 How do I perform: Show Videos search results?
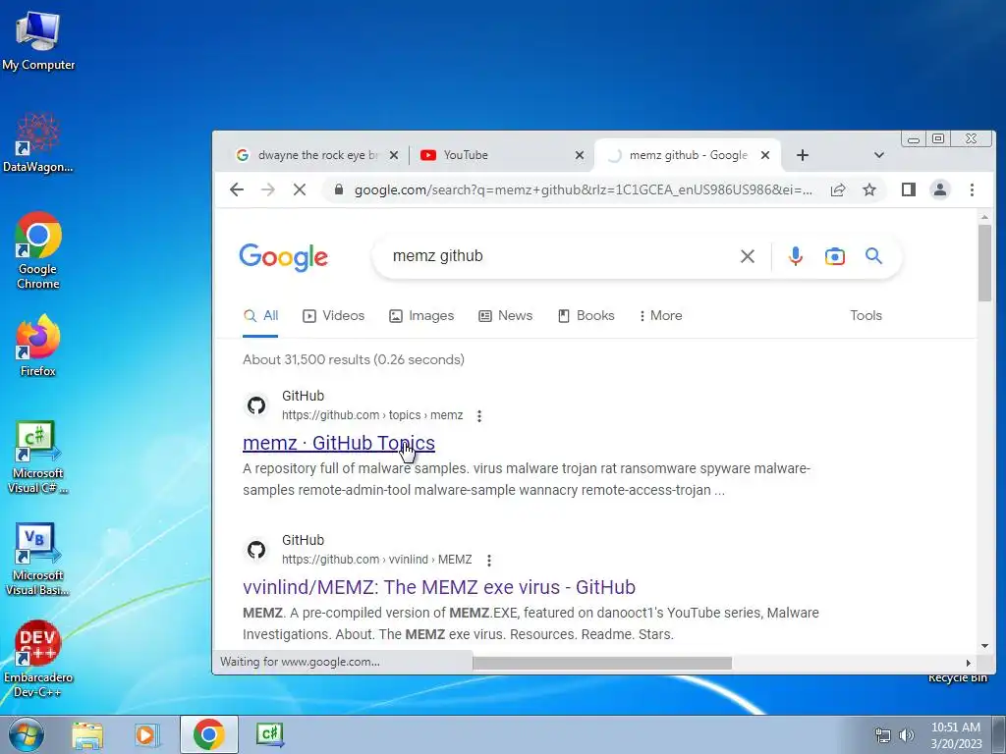(334, 315)
